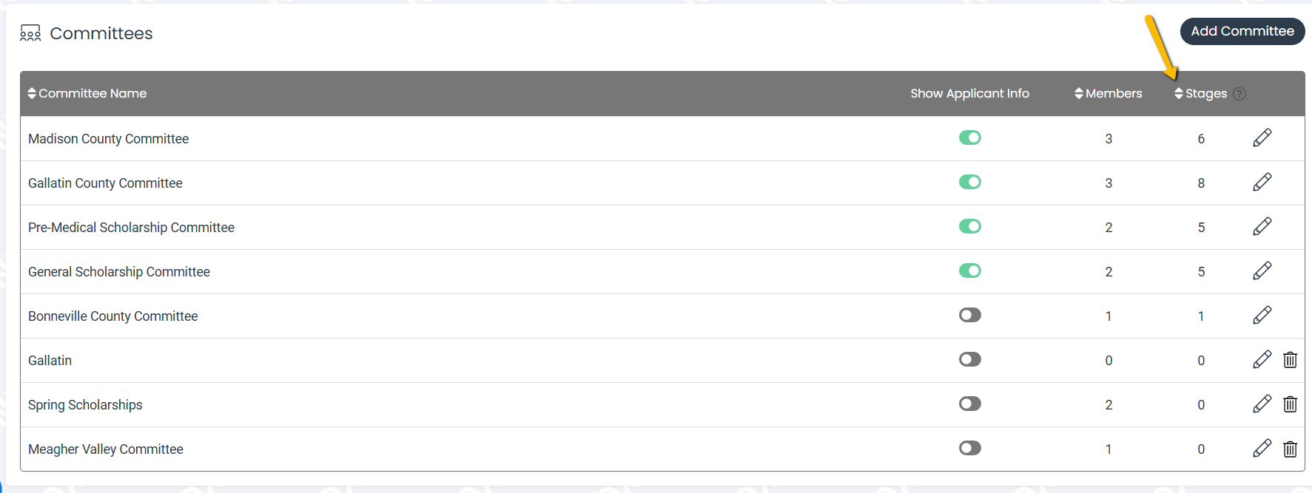Sort the table by Members column
This screenshot has width=1312, height=493.
(x=1109, y=93)
